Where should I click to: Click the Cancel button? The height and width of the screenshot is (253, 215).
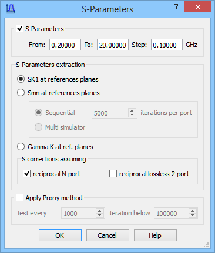click(x=107, y=235)
